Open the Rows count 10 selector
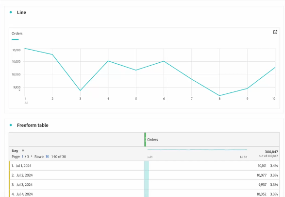285x197 pixels. point(47,157)
